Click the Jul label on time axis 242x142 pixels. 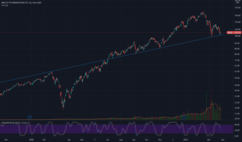point(107,140)
